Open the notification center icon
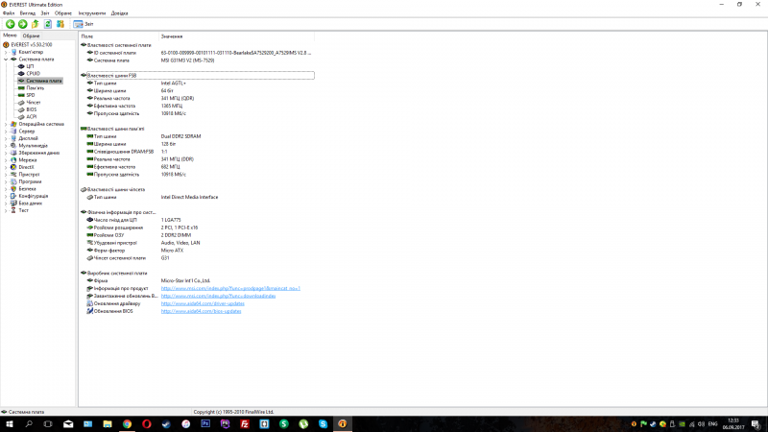Viewport: 768px width, 432px height. coord(756,424)
